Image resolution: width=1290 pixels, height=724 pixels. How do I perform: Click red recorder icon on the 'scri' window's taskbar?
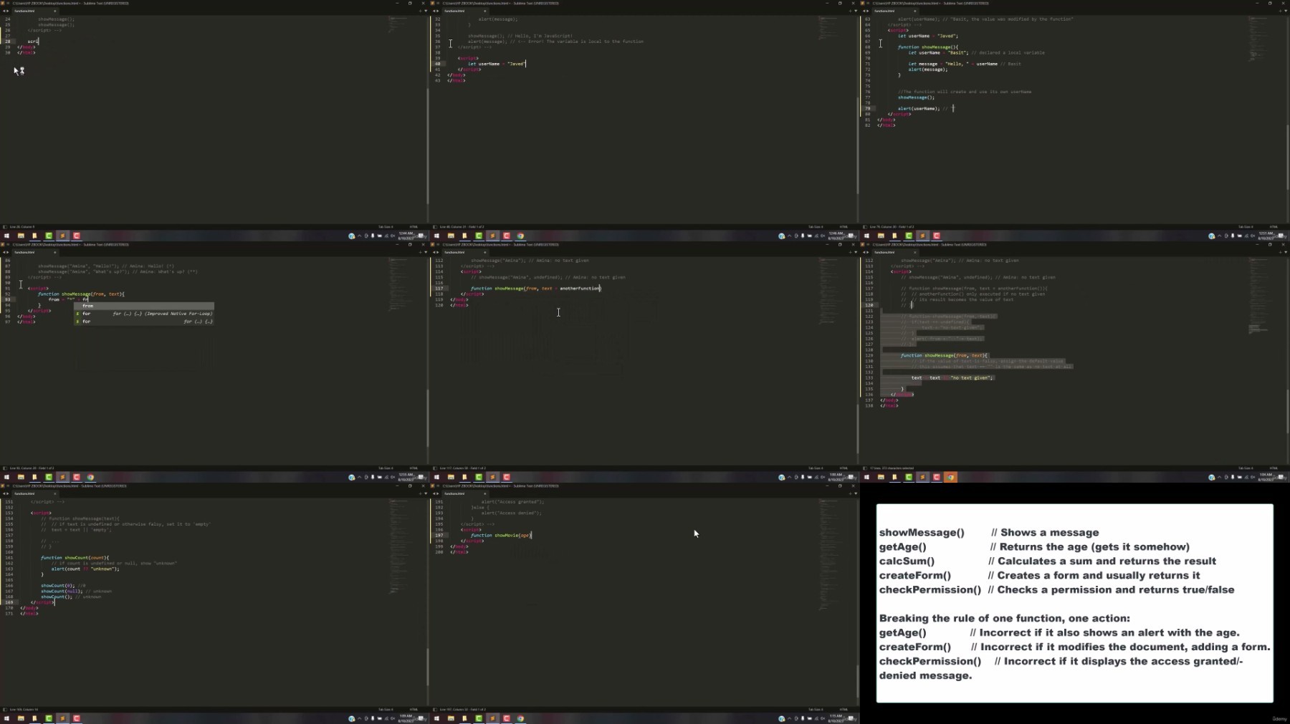77,236
